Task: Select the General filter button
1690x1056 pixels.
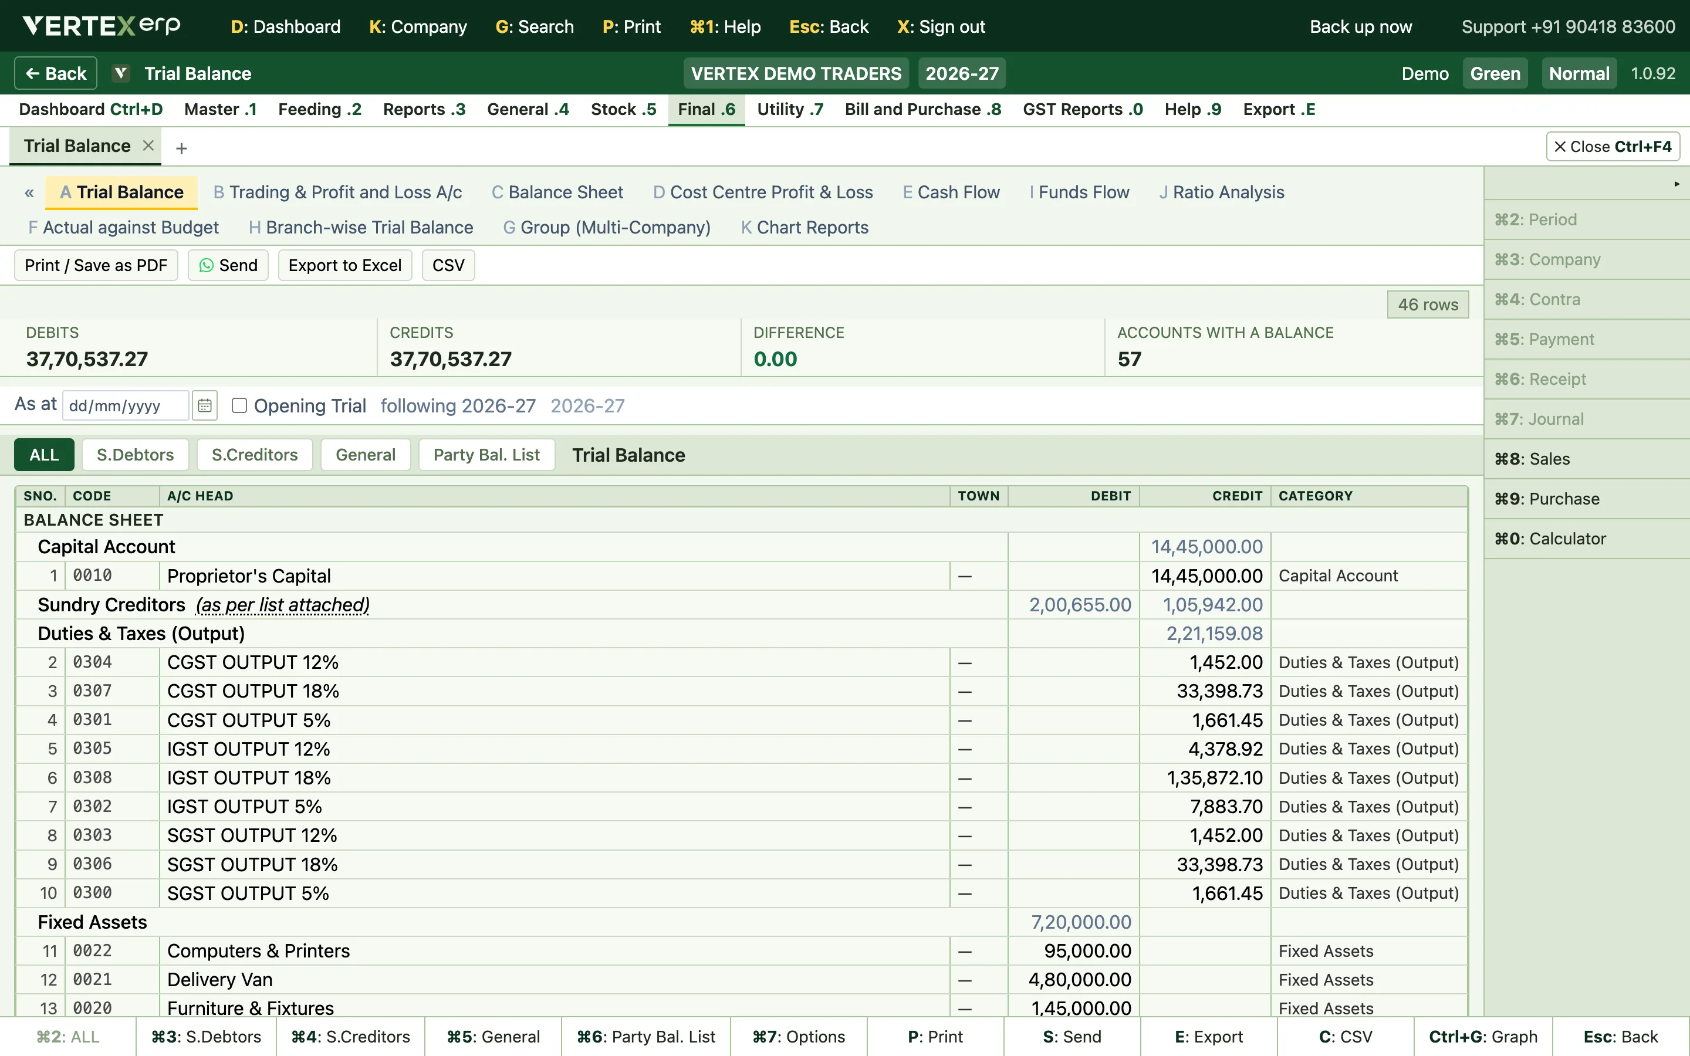Action: click(366, 455)
